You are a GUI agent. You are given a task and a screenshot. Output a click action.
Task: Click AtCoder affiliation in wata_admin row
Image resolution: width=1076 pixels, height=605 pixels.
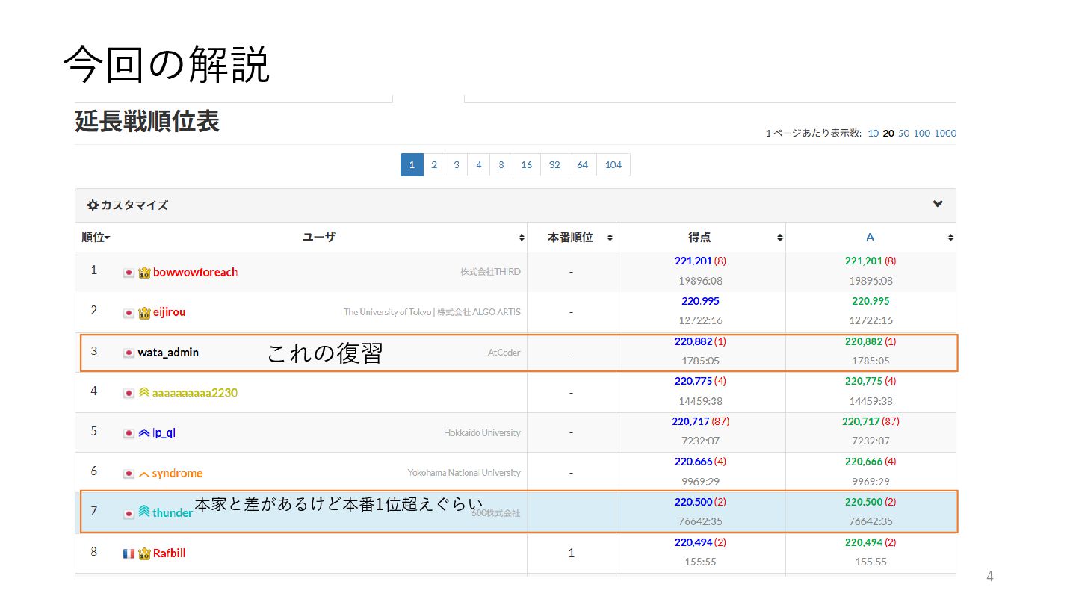(504, 353)
